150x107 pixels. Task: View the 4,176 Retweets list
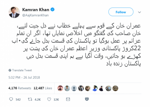click(x=20, y=88)
